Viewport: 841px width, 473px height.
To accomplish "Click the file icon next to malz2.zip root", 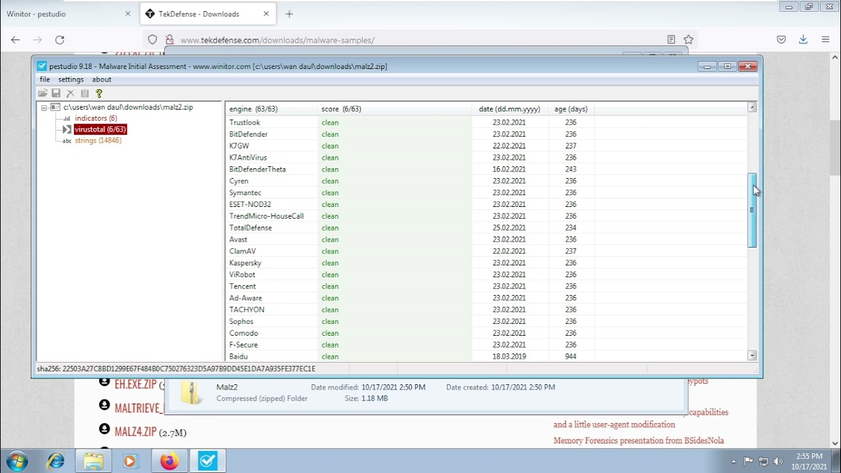I will (56, 107).
